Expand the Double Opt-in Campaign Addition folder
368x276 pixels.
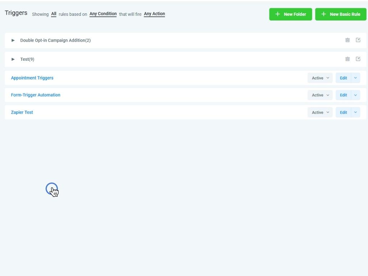click(13, 40)
